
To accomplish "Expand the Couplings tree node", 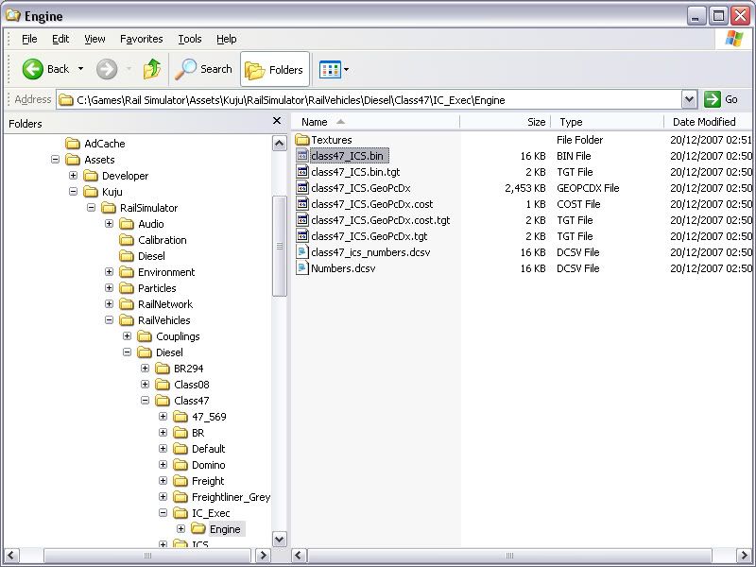I will [127, 336].
